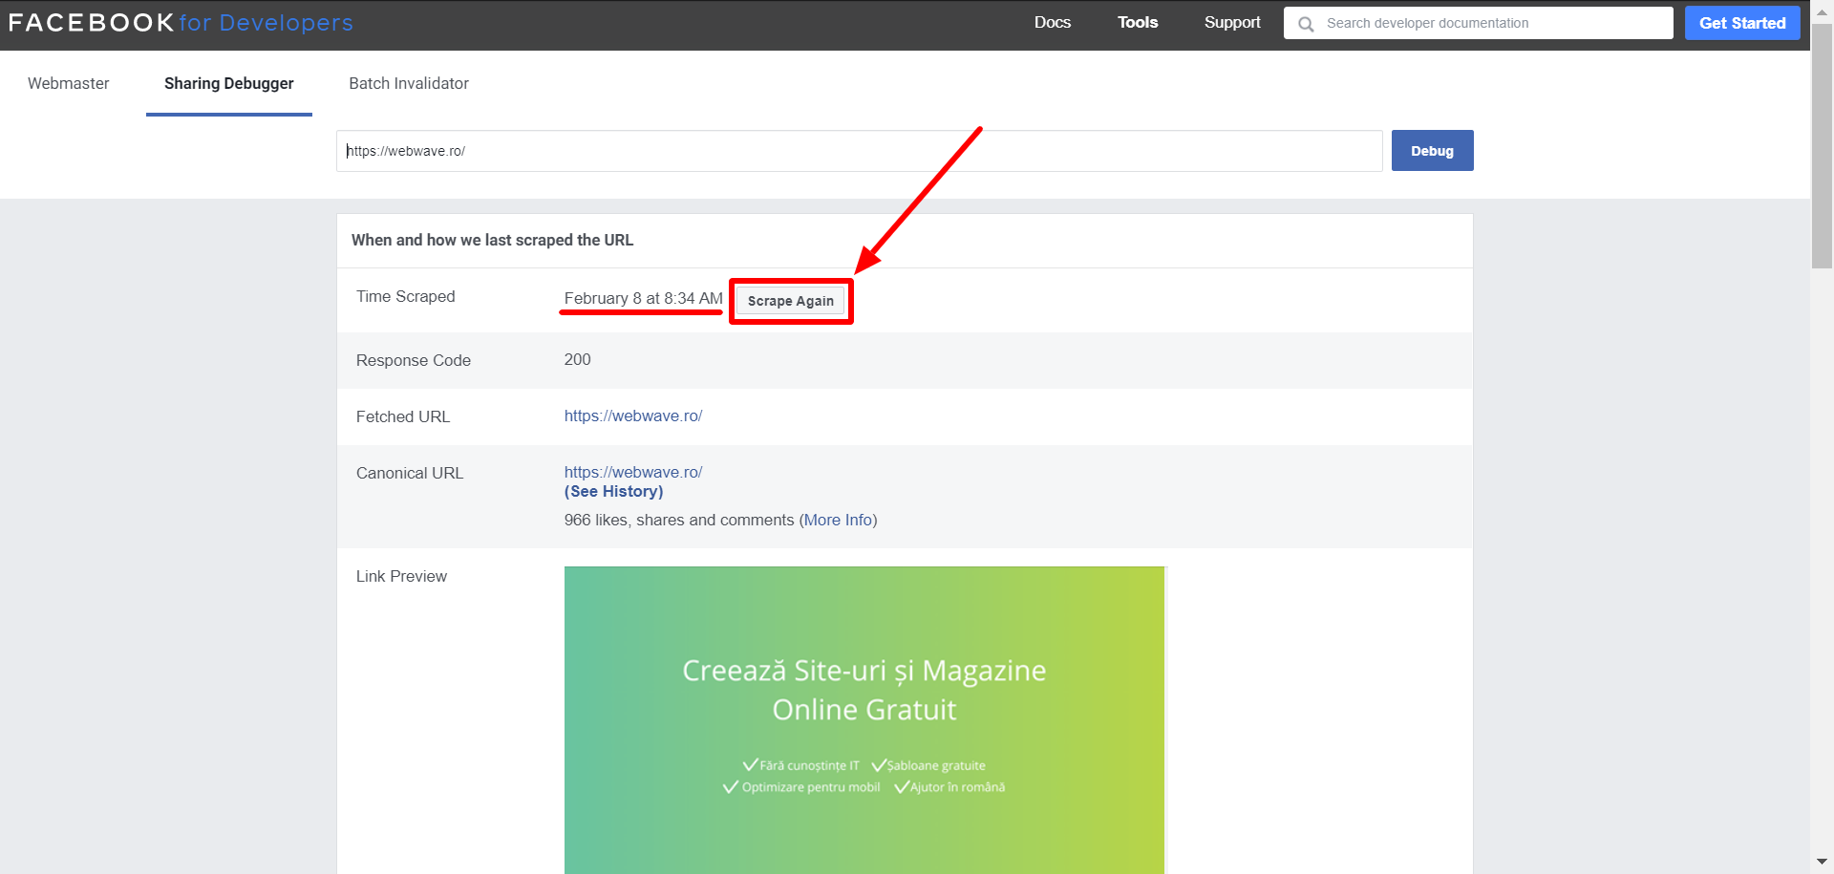Viewport: 1834px width, 874px height.
Task: Open the Tools menu
Action: coord(1137,23)
